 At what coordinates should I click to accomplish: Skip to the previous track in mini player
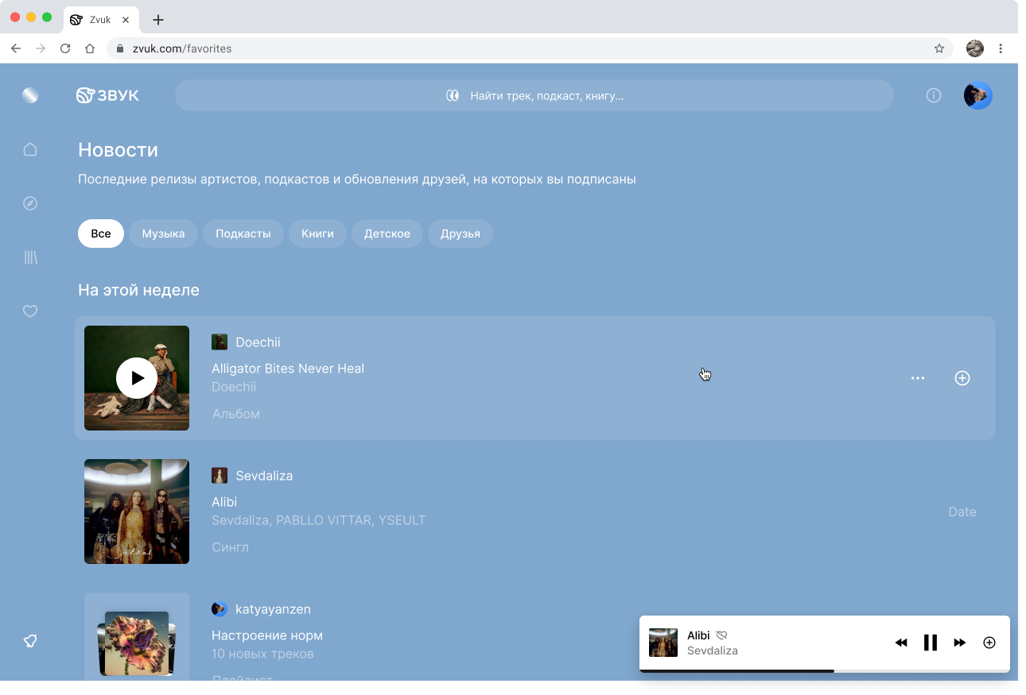pos(901,643)
